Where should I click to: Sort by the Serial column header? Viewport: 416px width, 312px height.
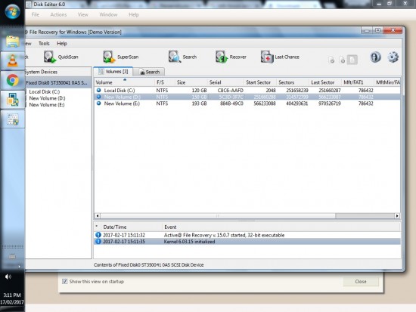coord(225,82)
